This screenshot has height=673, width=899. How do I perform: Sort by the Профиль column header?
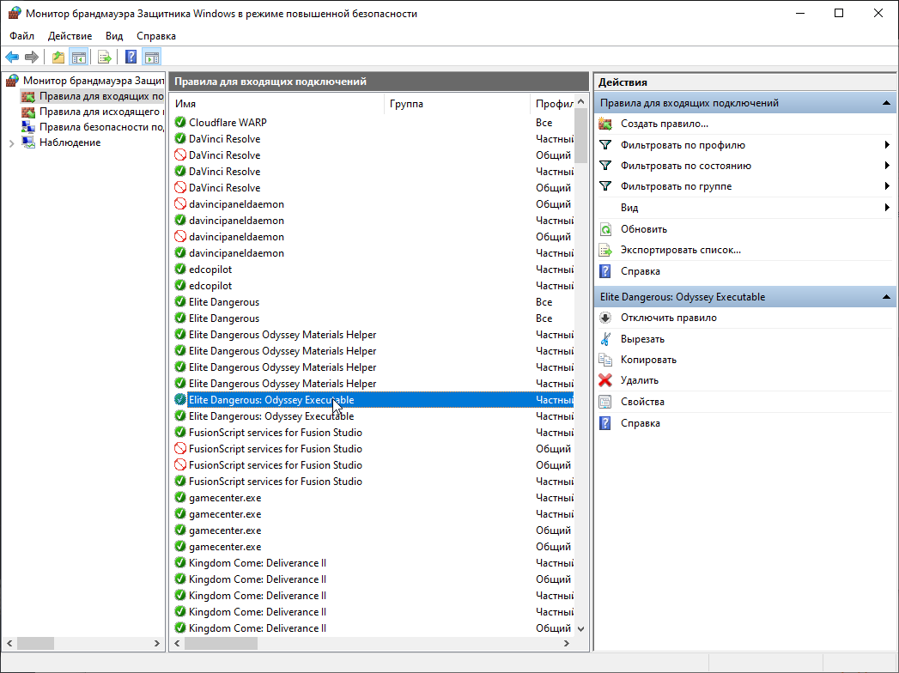coord(552,104)
